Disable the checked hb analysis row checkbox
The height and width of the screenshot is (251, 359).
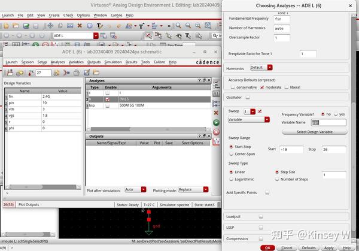point(107,99)
